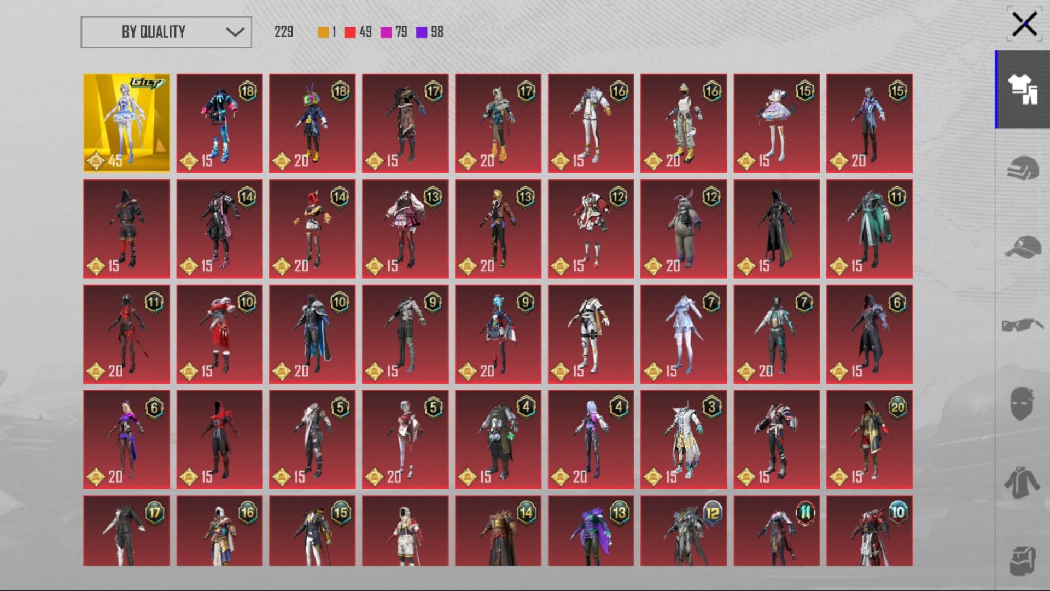Open the level 7 white-blue dress outfit
Image resolution: width=1050 pixels, height=591 pixels.
[x=684, y=334]
